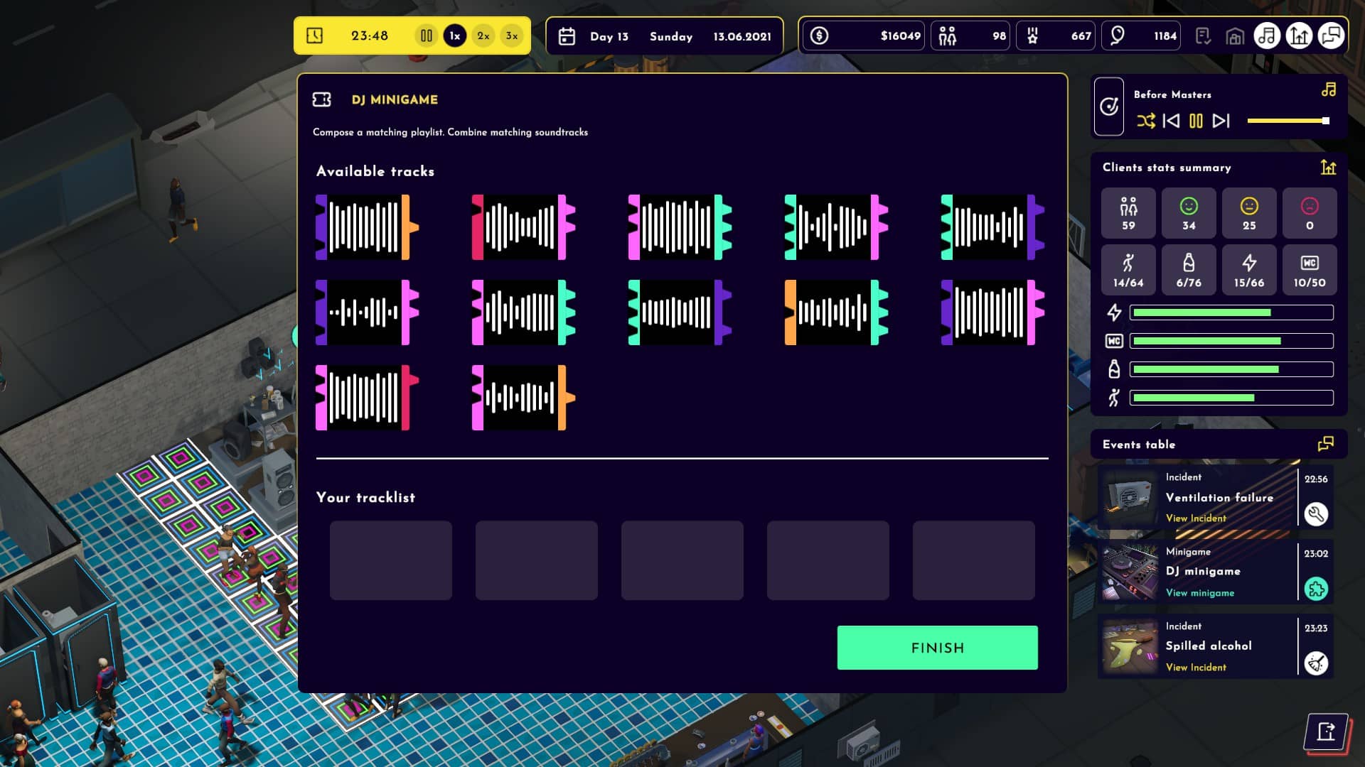Click the WC stat tile 10/50
The width and height of the screenshot is (1365, 767).
click(x=1310, y=270)
